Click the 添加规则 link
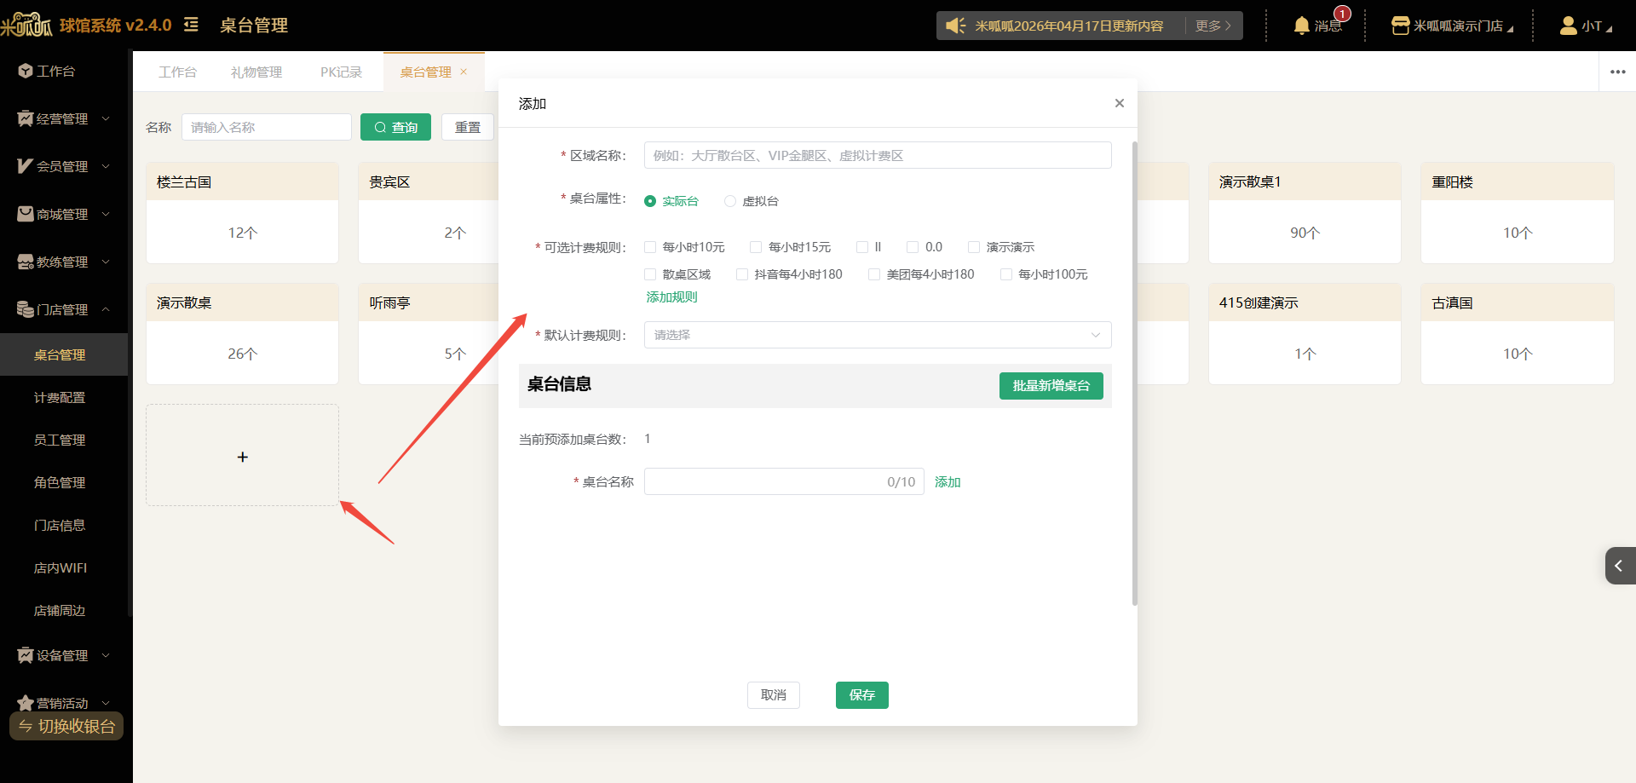The image size is (1636, 783). click(671, 297)
